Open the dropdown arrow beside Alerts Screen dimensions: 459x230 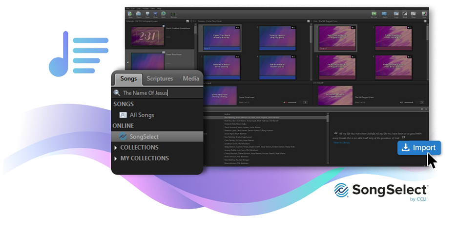pos(388,15)
